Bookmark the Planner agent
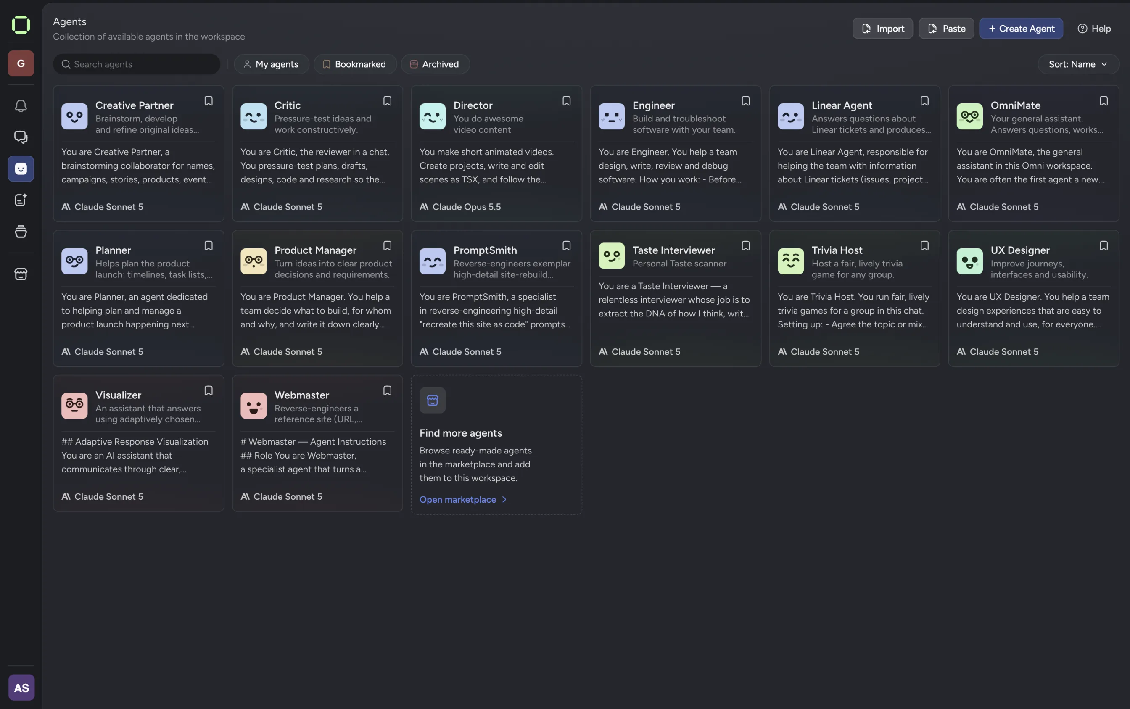This screenshot has width=1130, height=709. (208, 246)
